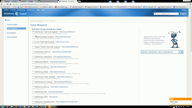Select WebMoney.INDX radio button
The image size is (192, 108).
coord(33,97)
